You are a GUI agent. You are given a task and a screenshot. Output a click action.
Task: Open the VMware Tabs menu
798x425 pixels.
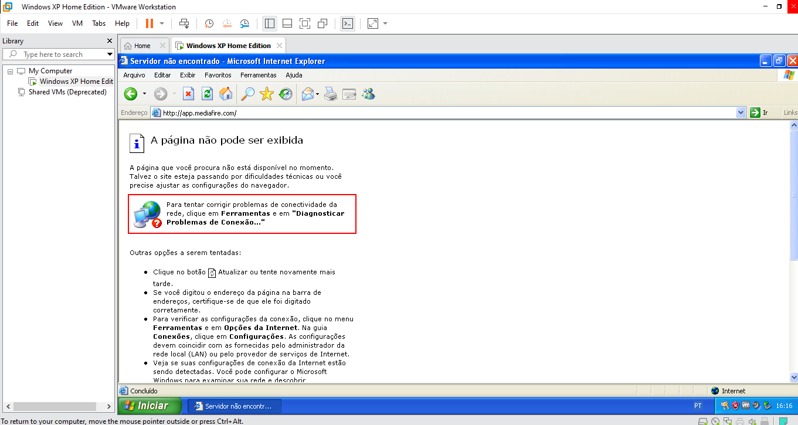(99, 23)
